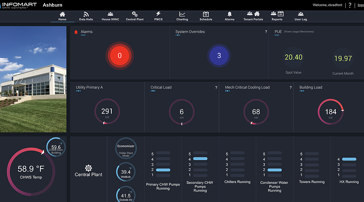Click the PUE Current Month value 19.97
Image resolution: width=364 pixels, height=202 pixels.
343,58
